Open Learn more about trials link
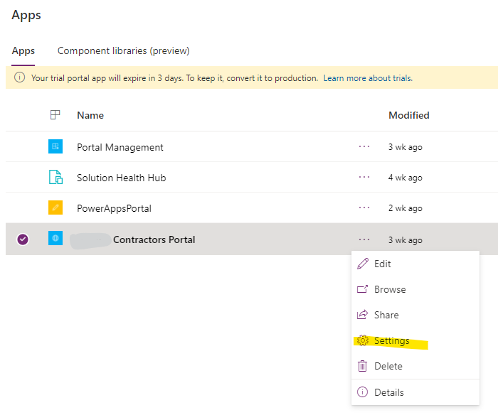 tap(368, 78)
